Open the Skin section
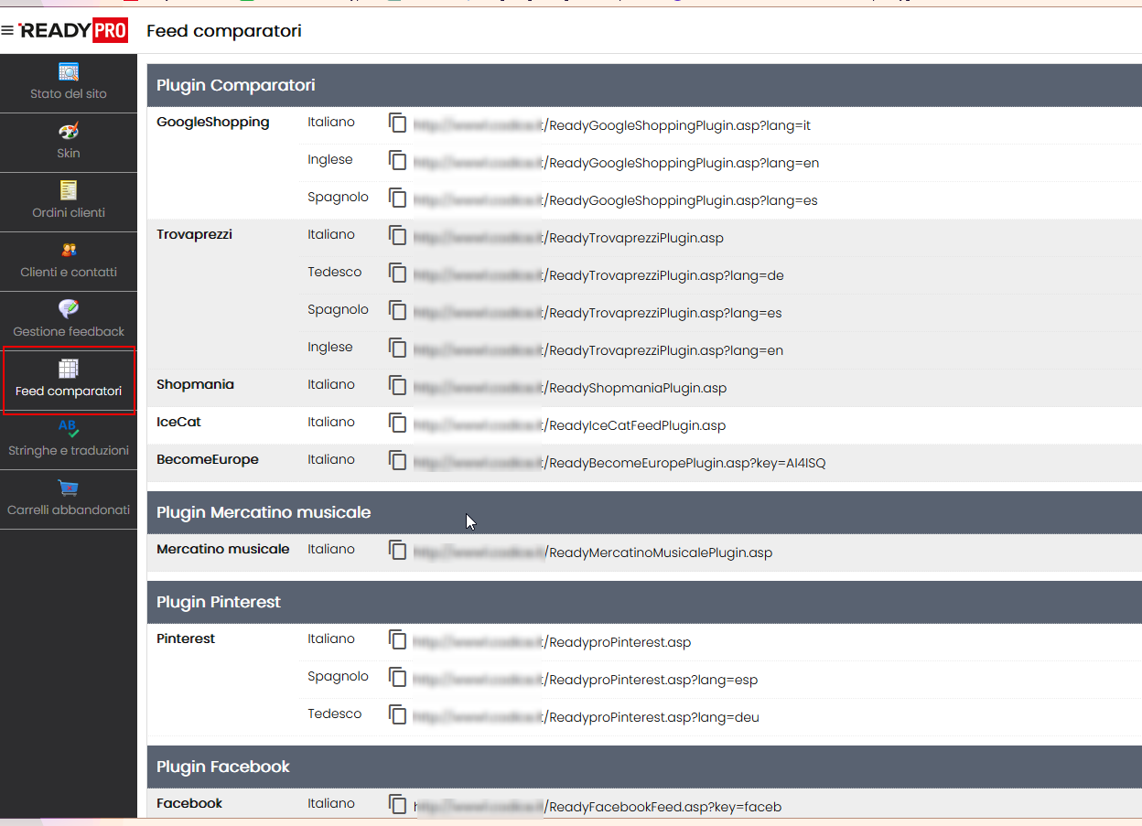Screen dimensions: 1142x826 tap(69, 143)
